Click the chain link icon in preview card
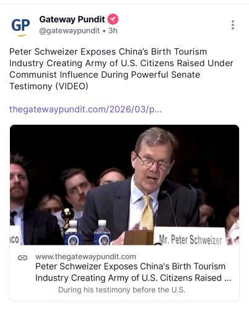The height and width of the screenshot is (309, 249). tap(22, 258)
